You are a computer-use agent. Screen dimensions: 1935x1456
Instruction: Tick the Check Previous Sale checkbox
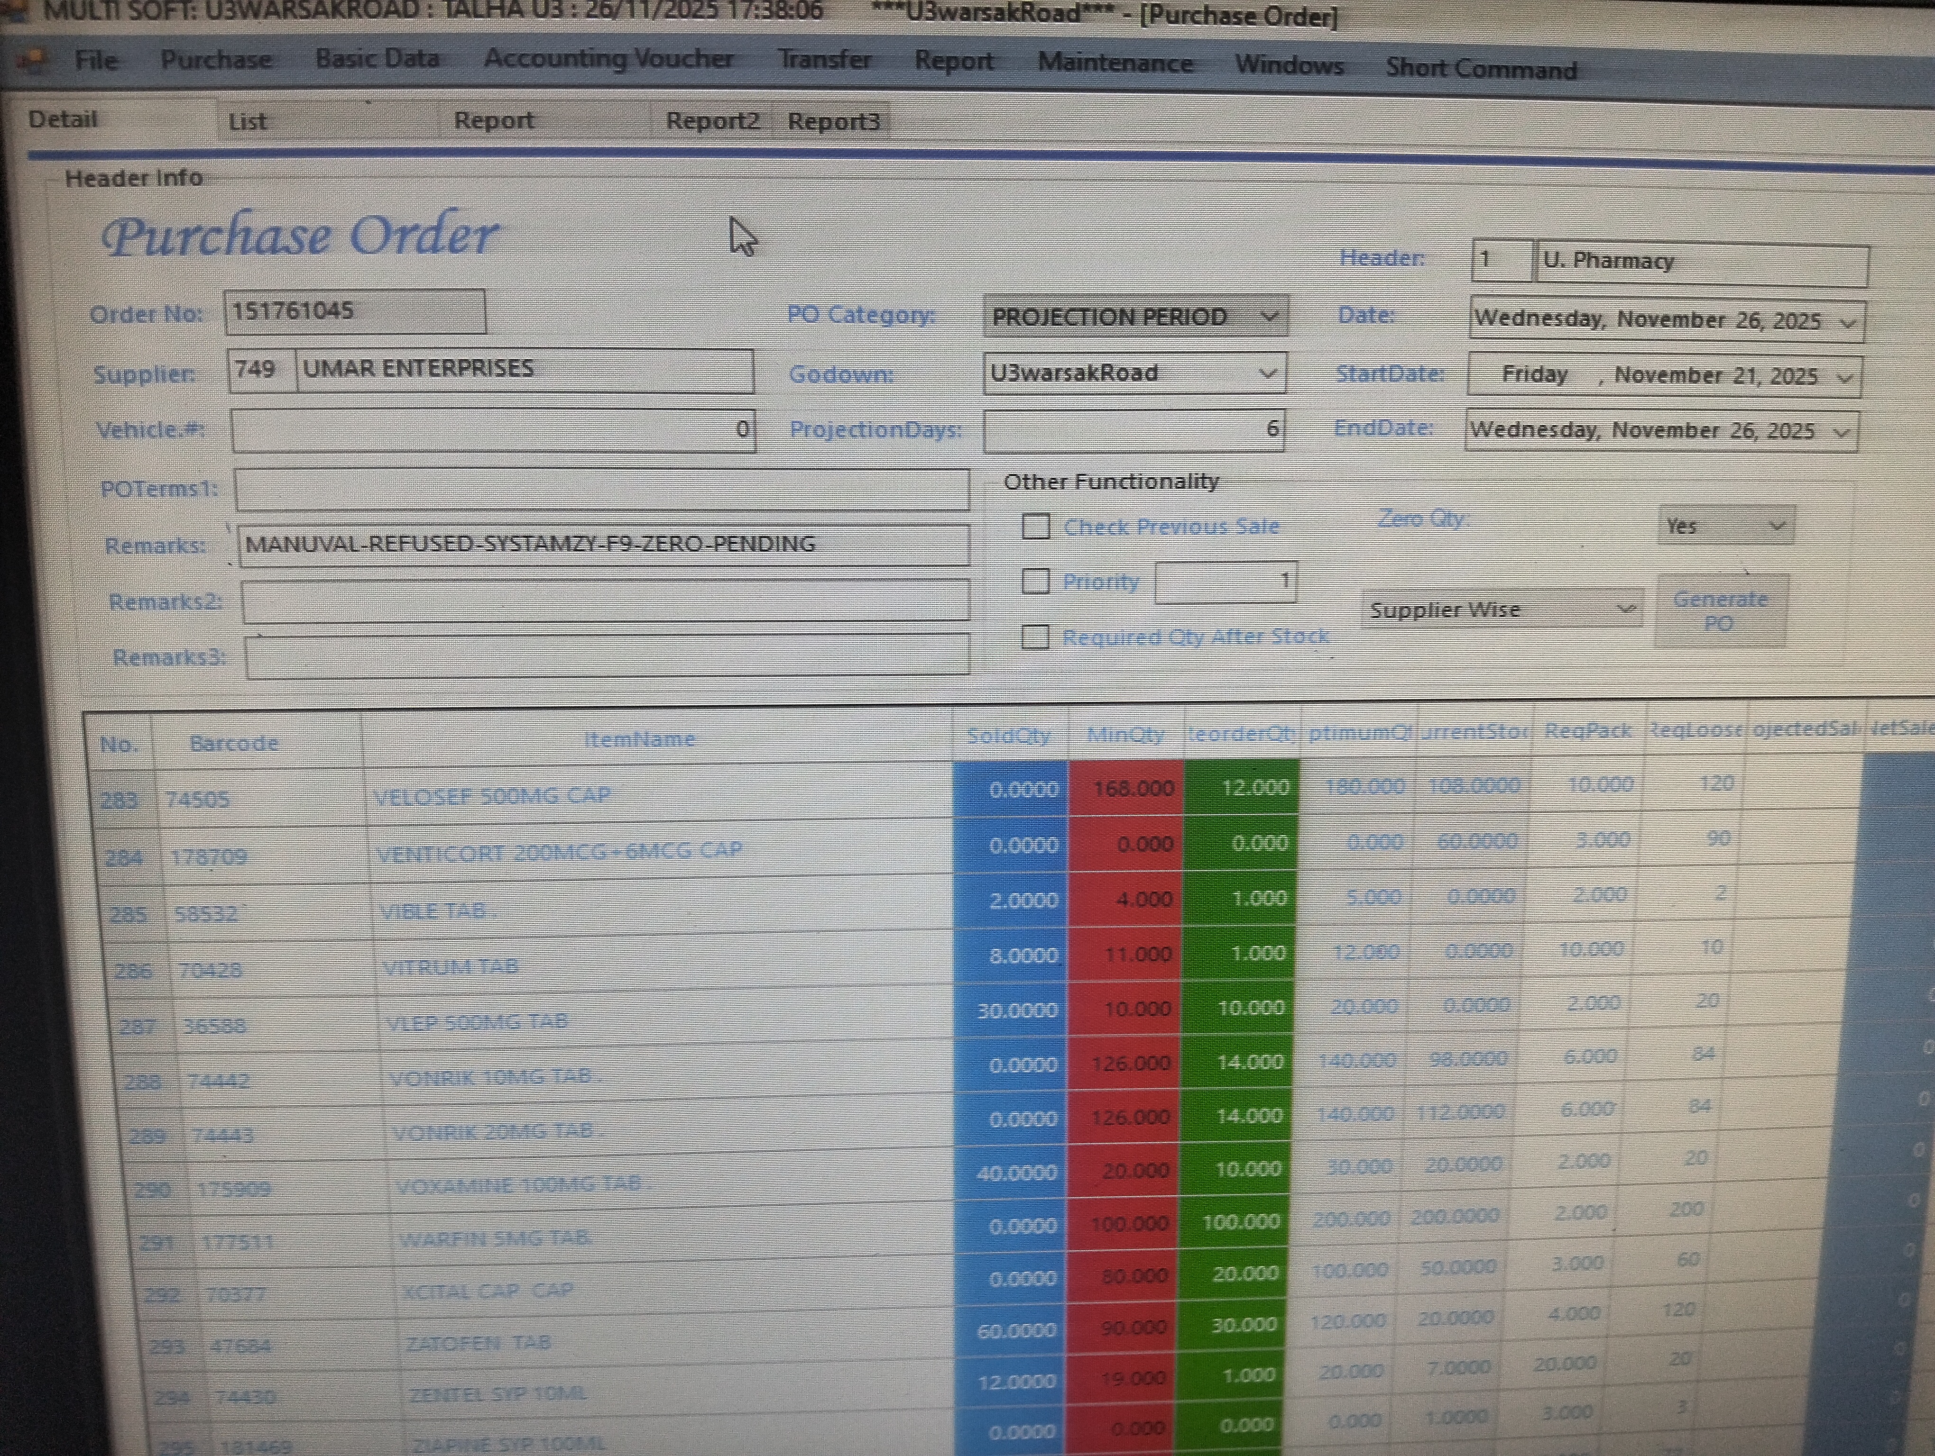point(1036,526)
